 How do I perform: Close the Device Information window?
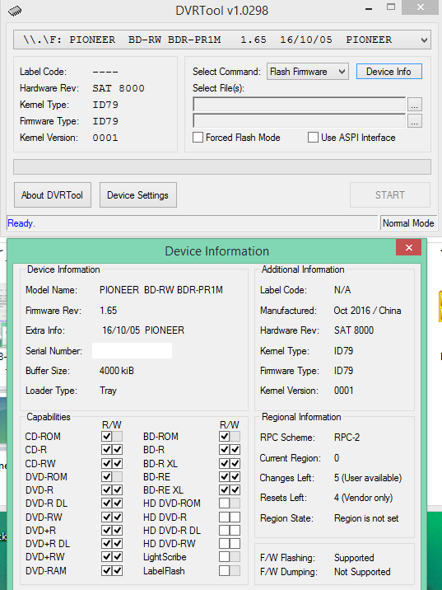pyautogui.click(x=408, y=247)
